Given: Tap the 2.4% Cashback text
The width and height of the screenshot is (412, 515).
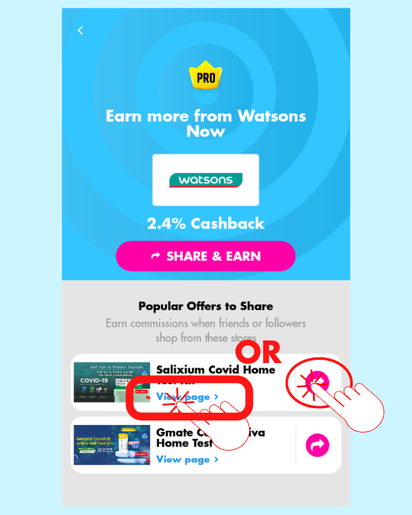Looking at the screenshot, I should pos(205,223).
